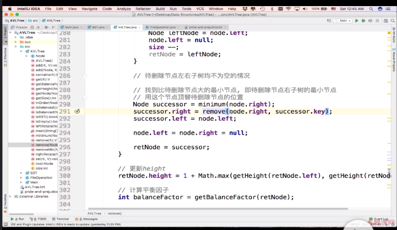Run the Main configuration with green play button
Image resolution: width=397 pixels, height=230 pixels.
(357, 21)
